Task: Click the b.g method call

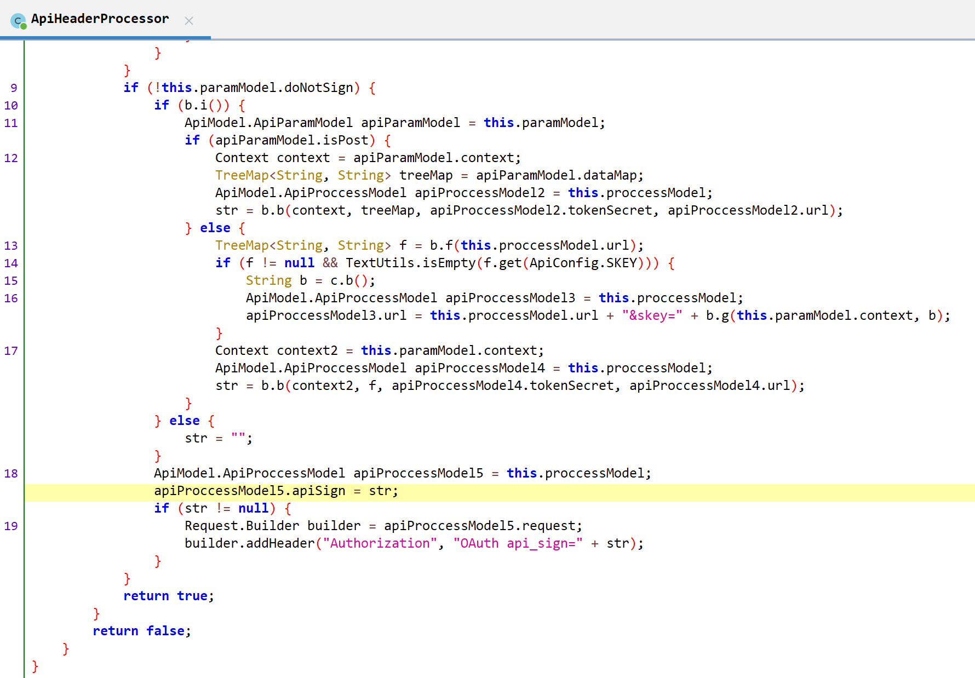Action: point(717,315)
